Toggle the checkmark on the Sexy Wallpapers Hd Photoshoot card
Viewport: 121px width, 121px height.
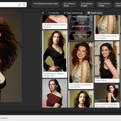point(116,87)
